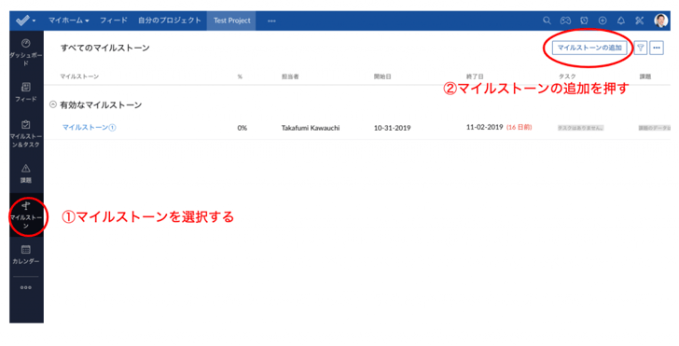Screen dimensions: 679x346
Task: Click the milestone filter funnel icon
Action: (641, 48)
